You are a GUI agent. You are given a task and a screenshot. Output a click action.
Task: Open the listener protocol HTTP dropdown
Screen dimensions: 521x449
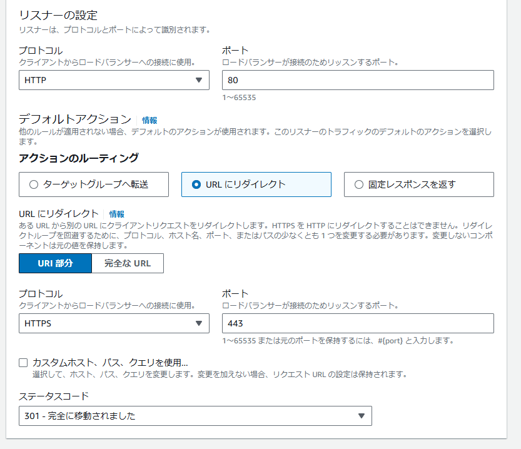click(x=114, y=80)
